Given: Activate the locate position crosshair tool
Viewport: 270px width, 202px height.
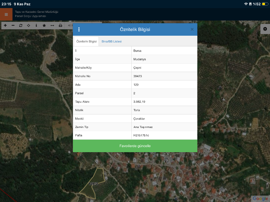Looking at the screenshot, I should coord(29,26).
